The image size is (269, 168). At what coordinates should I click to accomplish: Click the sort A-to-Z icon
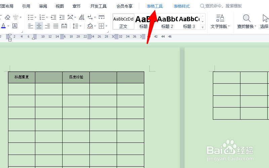click(82, 17)
